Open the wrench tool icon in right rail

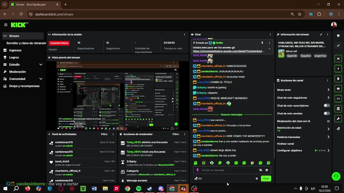click(x=338, y=119)
